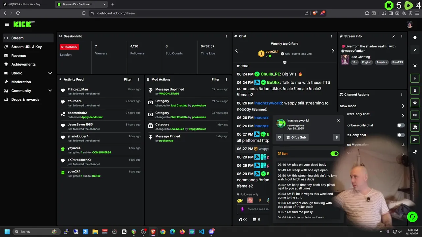Close the inacrazyworld user card
The width and height of the screenshot is (422, 237).
click(x=338, y=120)
